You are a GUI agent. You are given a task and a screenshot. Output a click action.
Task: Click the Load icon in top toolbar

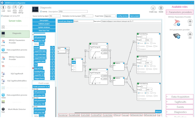[x=3, y=8]
